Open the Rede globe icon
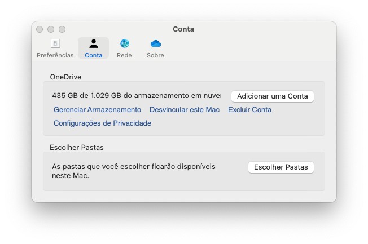368x244 pixels. point(124,44)
